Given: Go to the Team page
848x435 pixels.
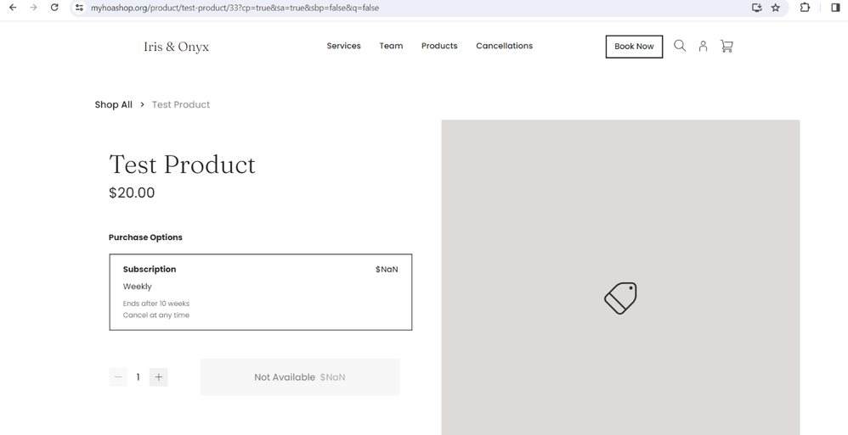Looking at the screenshot, I should (391, 46).
